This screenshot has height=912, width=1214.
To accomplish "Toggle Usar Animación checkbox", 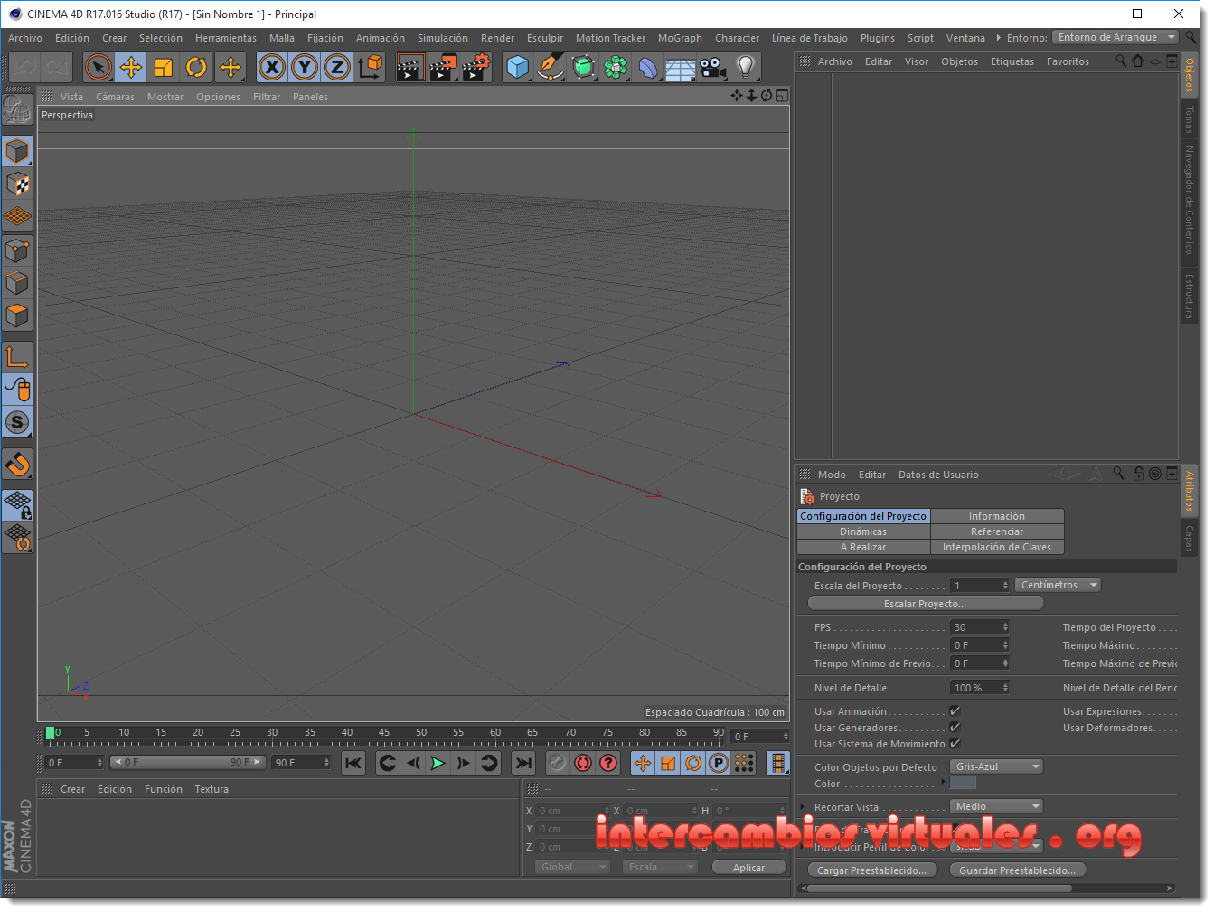I will (955, 711).
